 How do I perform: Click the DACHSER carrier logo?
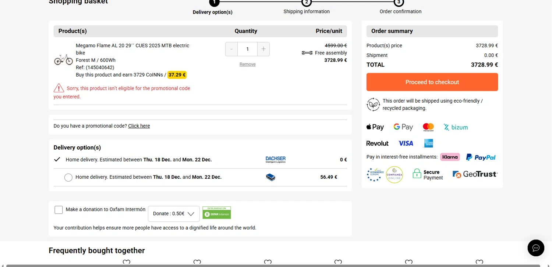coord(276,160)
